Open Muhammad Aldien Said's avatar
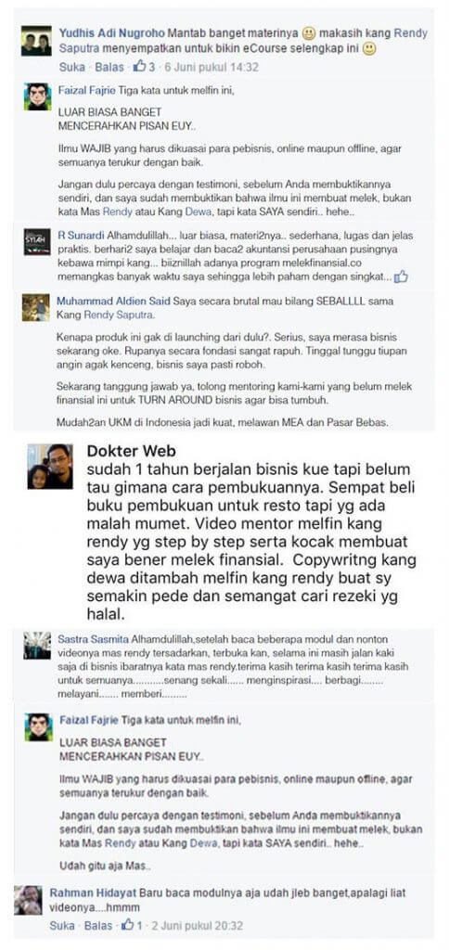The height and width of the screenshot is (950, 449). tap(36, 307)
